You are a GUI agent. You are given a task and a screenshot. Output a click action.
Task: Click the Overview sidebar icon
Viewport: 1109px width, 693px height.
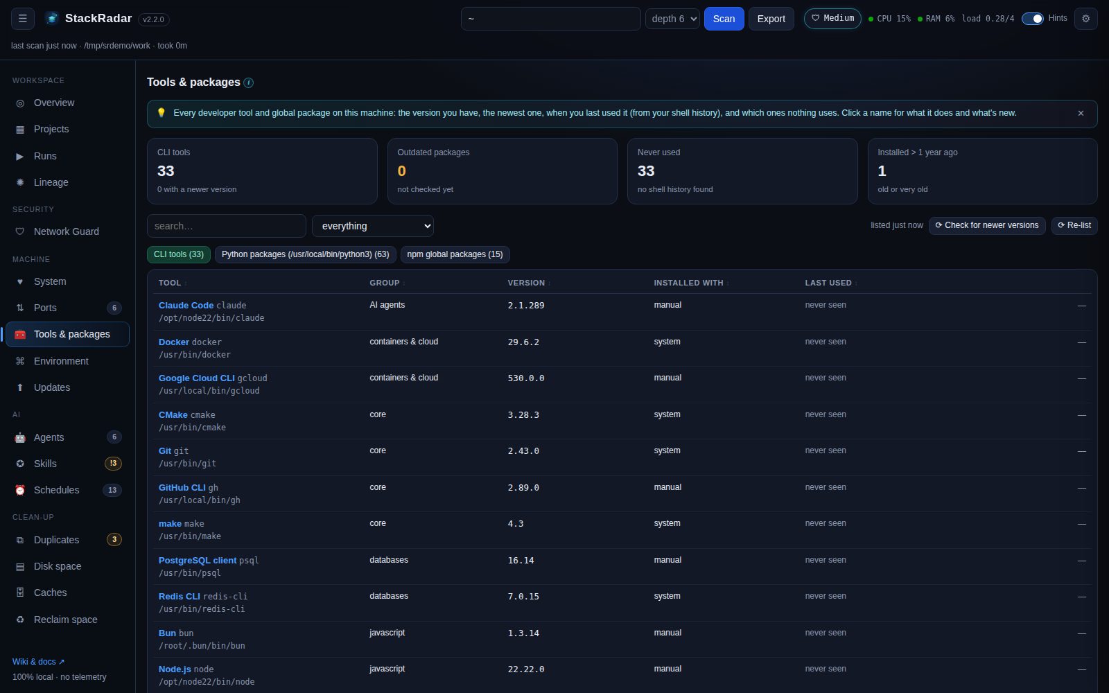tap(20, 103)
